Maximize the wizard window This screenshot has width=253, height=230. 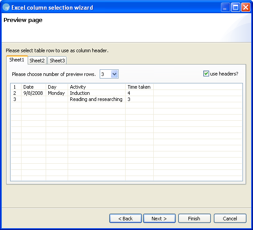235,7
